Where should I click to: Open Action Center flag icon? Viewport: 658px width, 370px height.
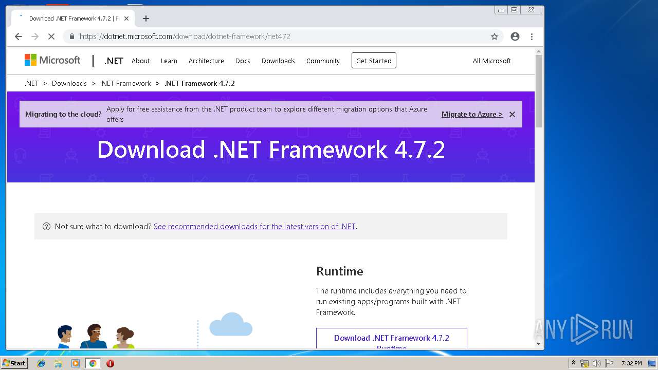tap(609, 363)
